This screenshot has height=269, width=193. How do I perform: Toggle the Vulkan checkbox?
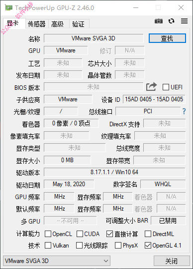[48, 246]
